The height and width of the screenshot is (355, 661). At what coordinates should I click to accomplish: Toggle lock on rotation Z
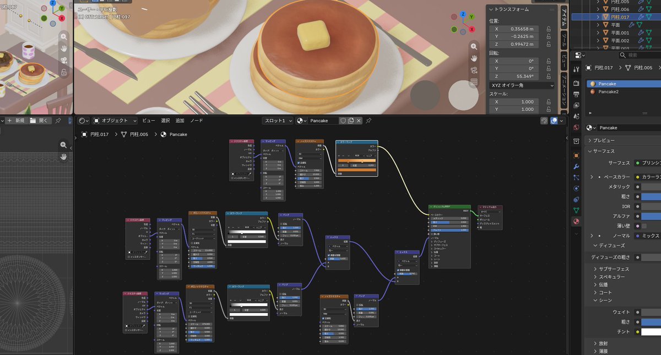pyautogui.click(x=549, y=77)
